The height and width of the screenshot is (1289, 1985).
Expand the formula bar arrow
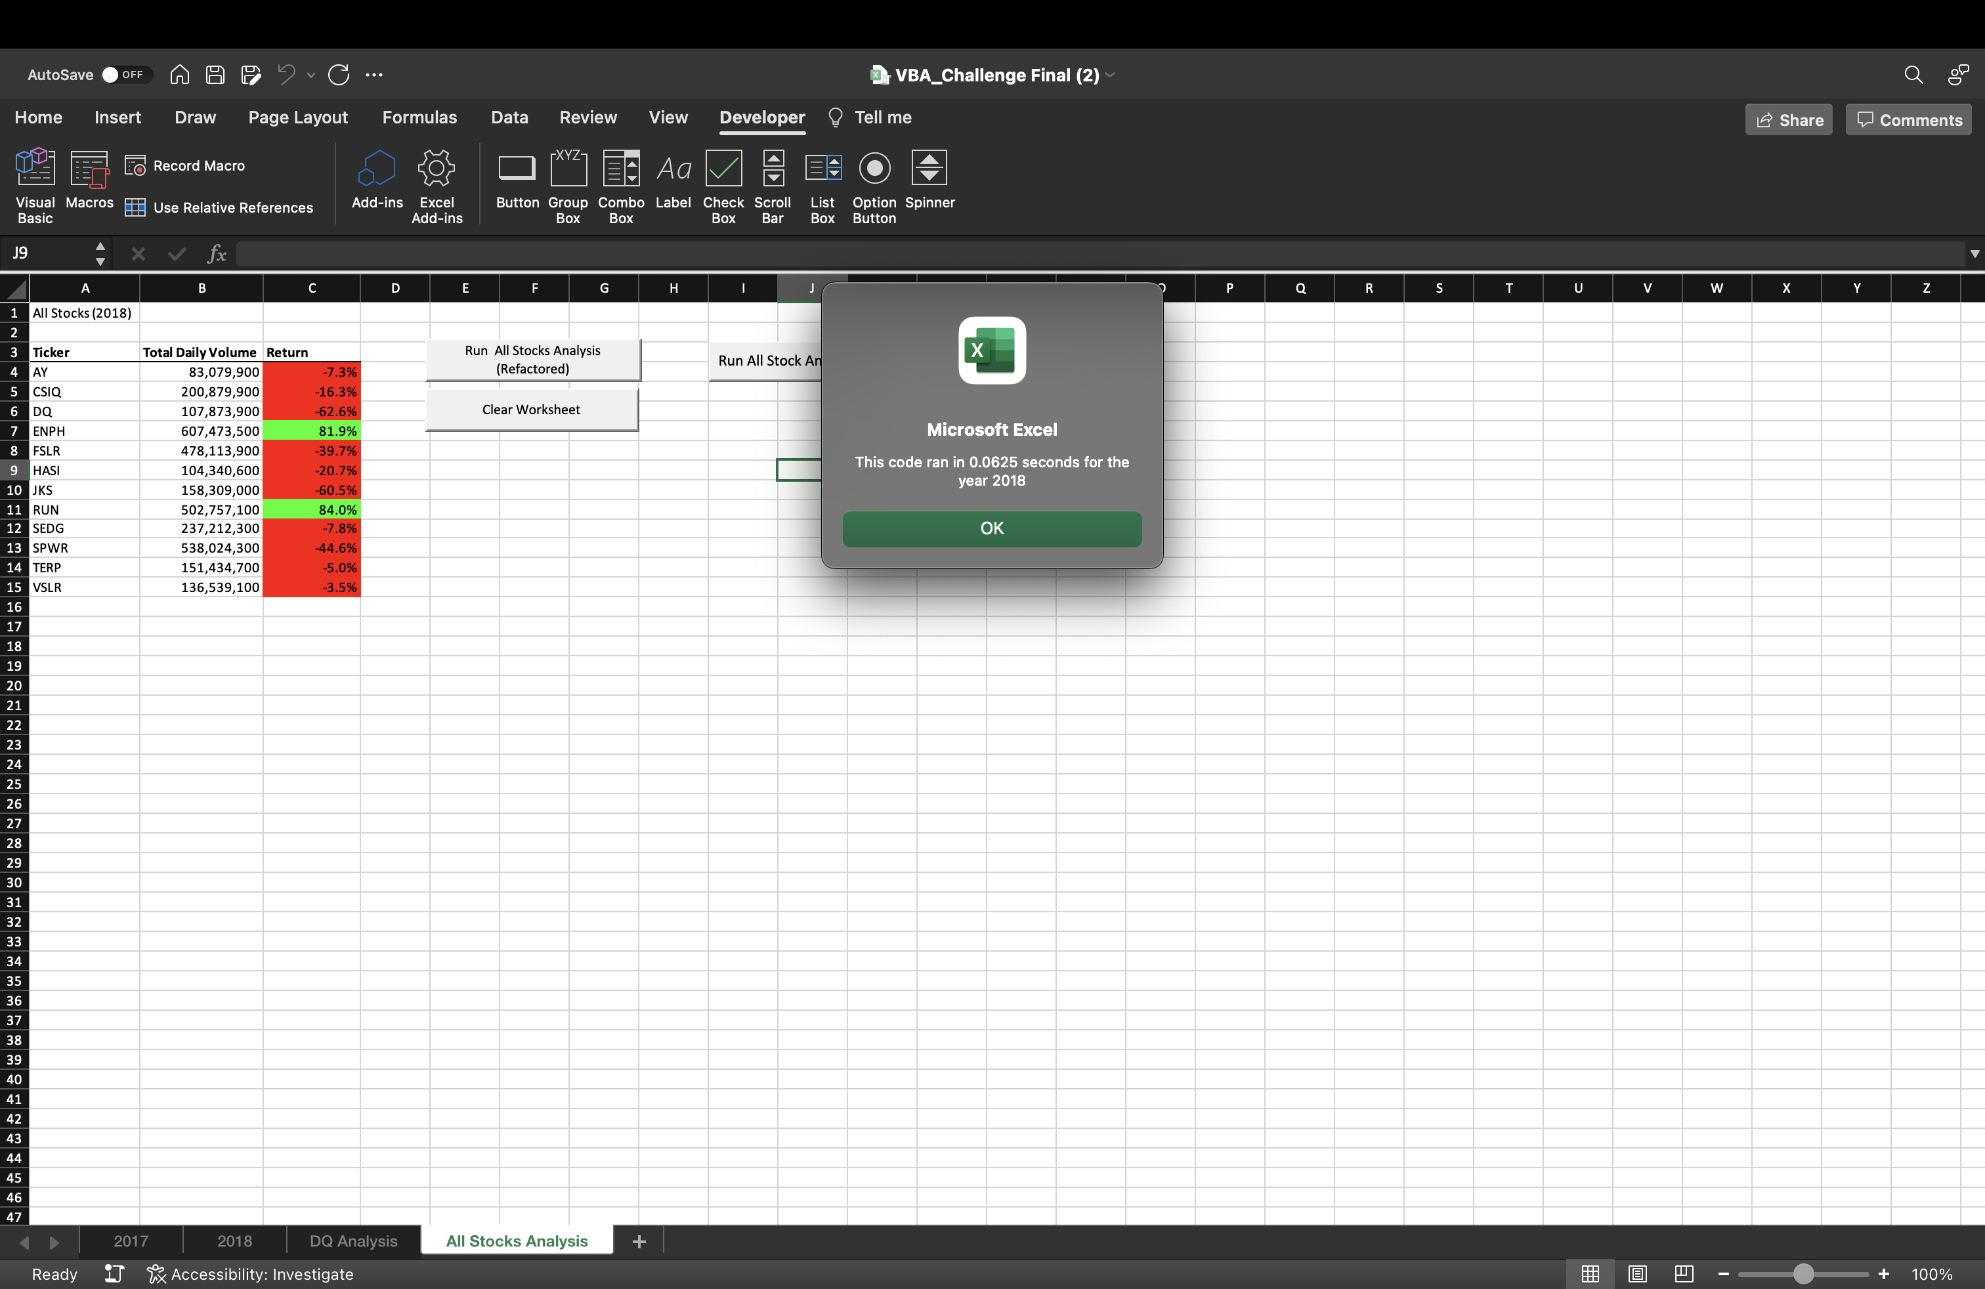click(x=1973, y=253)
